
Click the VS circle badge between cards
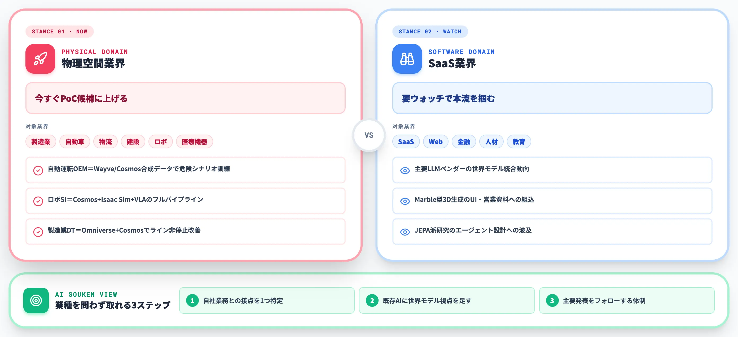point(369,135)
